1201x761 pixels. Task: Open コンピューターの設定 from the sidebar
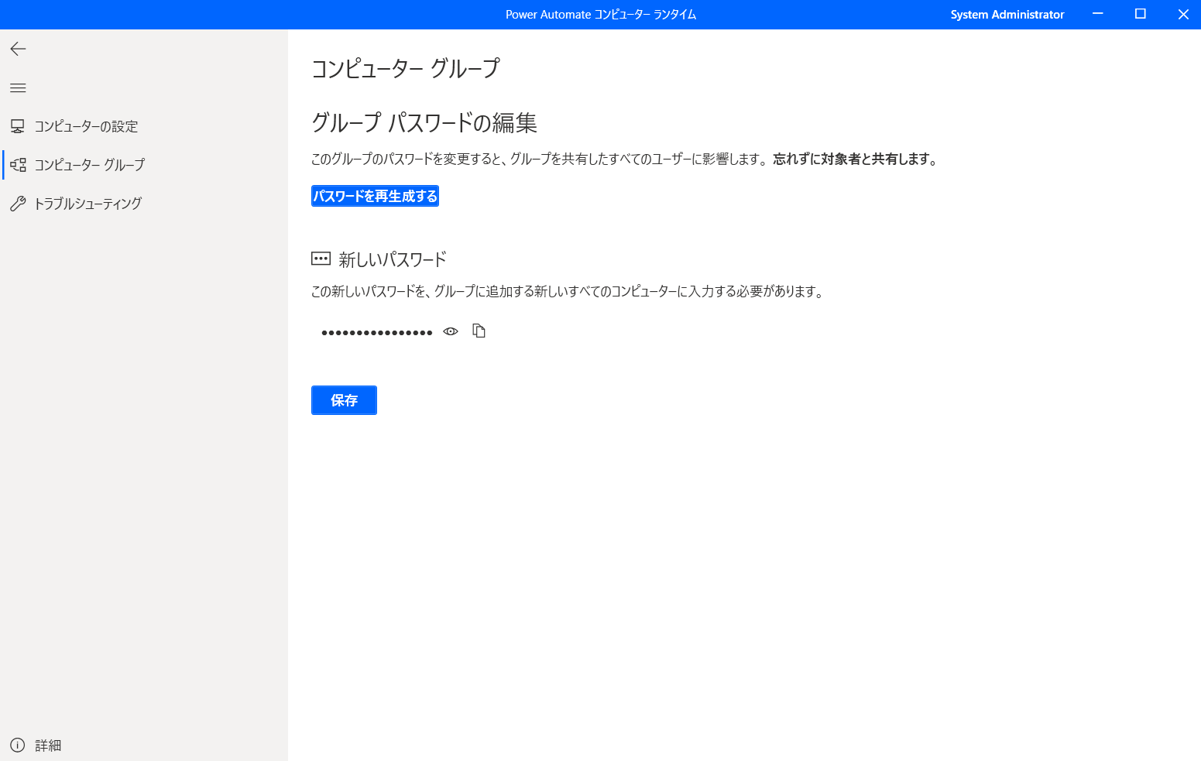point(87,125)
